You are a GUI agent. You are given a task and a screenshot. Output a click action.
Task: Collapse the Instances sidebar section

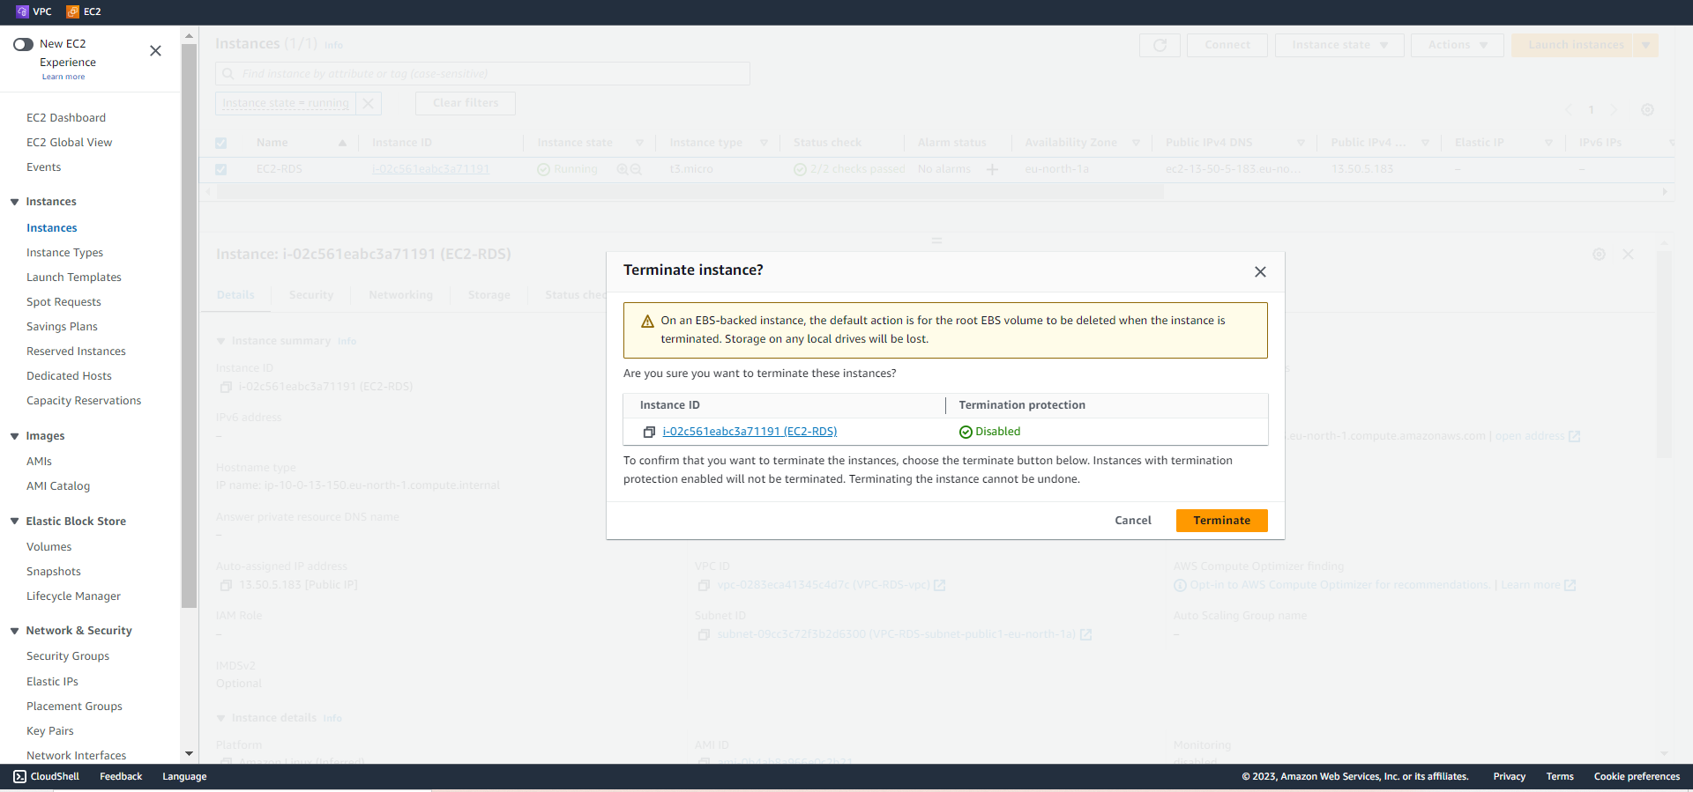click(14, 202)
